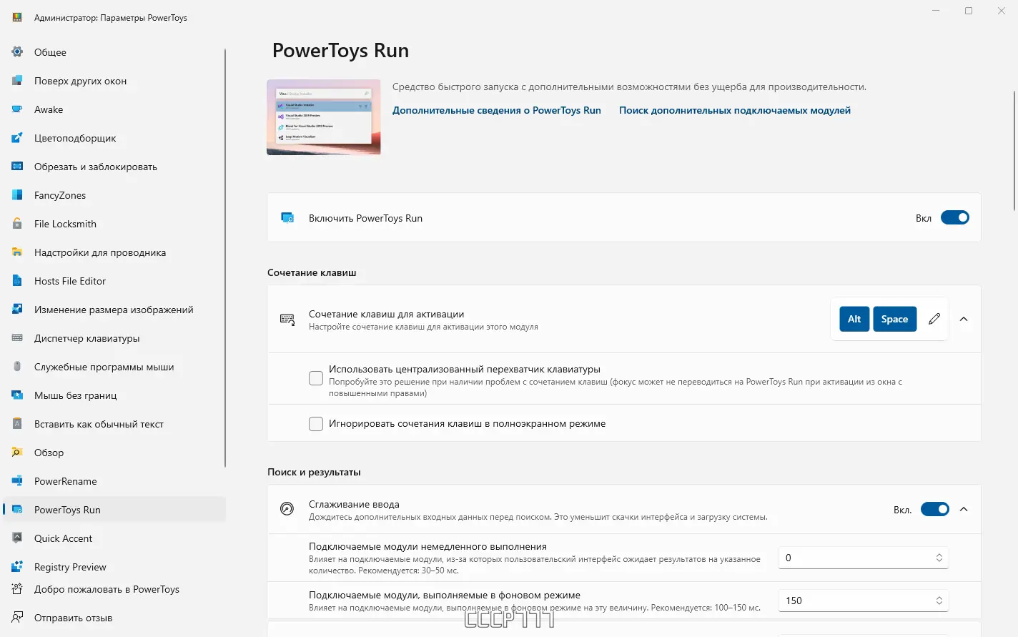Click the PowerToys Run preview thumbnail image
This screenshot has width=1018, height=637.
click(324, 117)
